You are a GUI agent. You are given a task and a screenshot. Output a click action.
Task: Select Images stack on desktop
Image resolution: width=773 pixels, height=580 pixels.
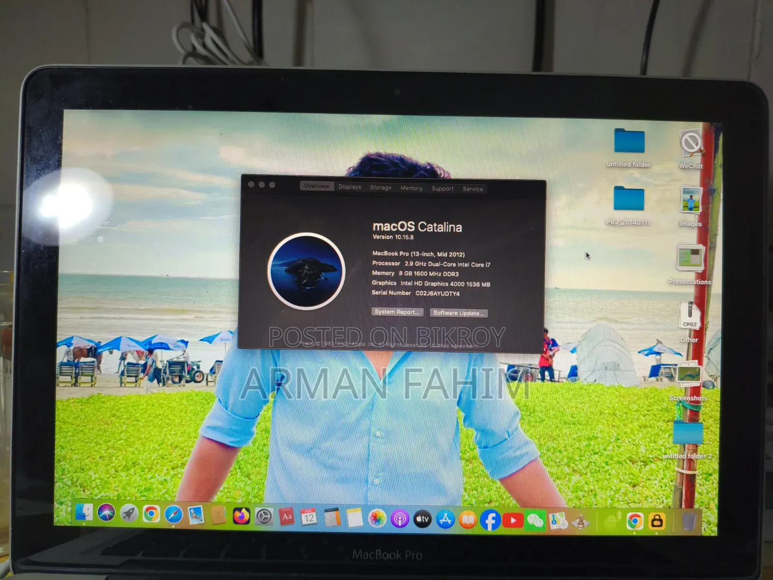pos(690,207)
